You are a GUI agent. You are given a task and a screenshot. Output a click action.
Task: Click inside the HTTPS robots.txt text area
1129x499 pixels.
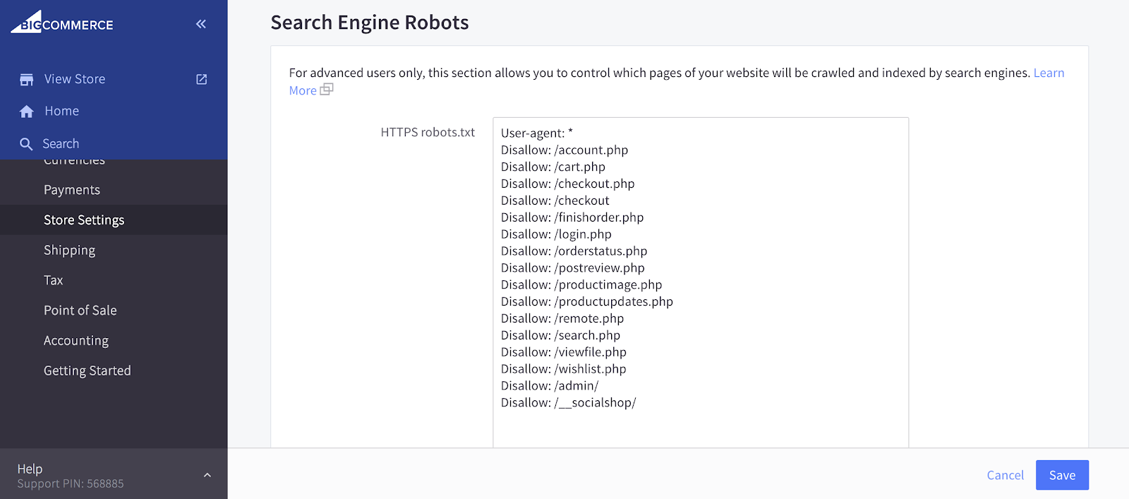click(x=700, y=282)
